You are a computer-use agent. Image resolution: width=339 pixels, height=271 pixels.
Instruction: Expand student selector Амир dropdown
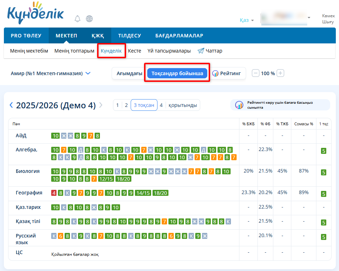88,73
